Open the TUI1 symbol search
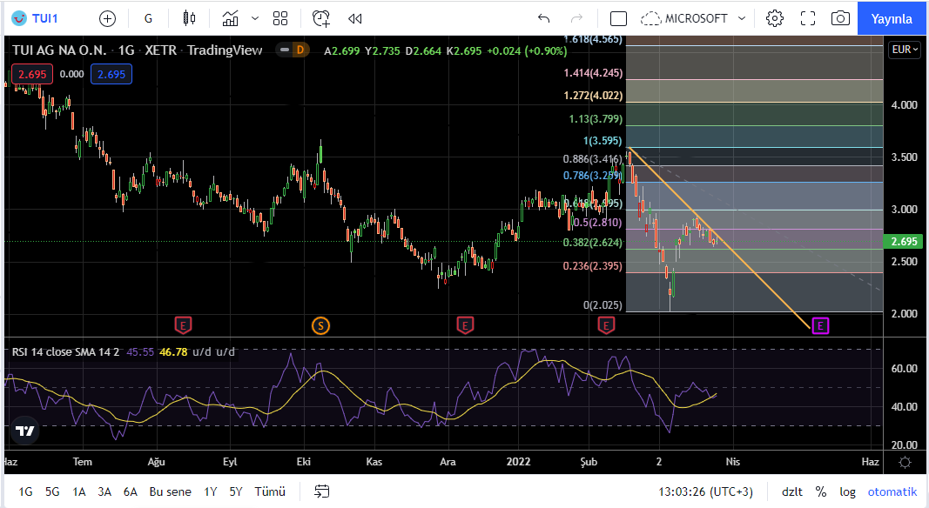929x508 pixels. 36,18
